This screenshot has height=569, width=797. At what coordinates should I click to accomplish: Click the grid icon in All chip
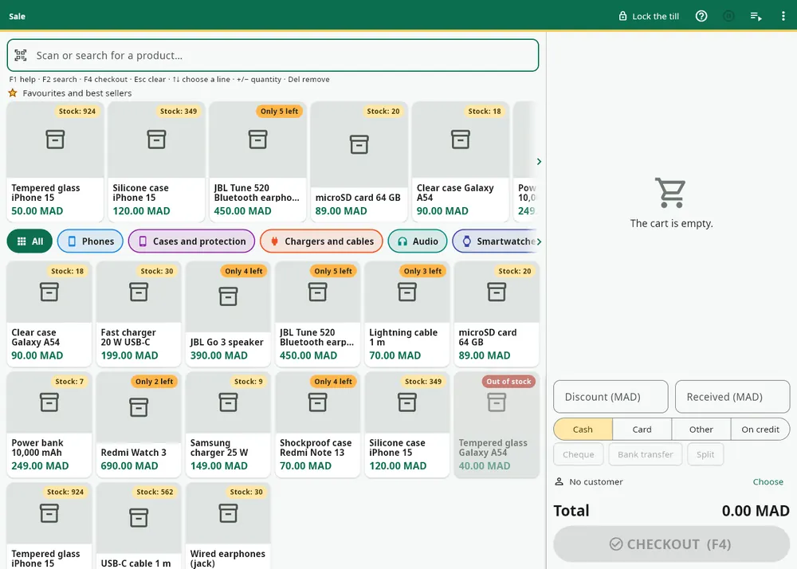click(22, 241)
